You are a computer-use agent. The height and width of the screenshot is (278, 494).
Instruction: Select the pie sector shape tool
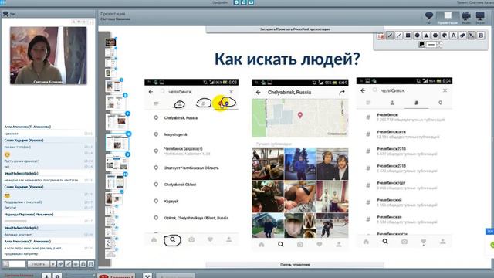point(445,36)
